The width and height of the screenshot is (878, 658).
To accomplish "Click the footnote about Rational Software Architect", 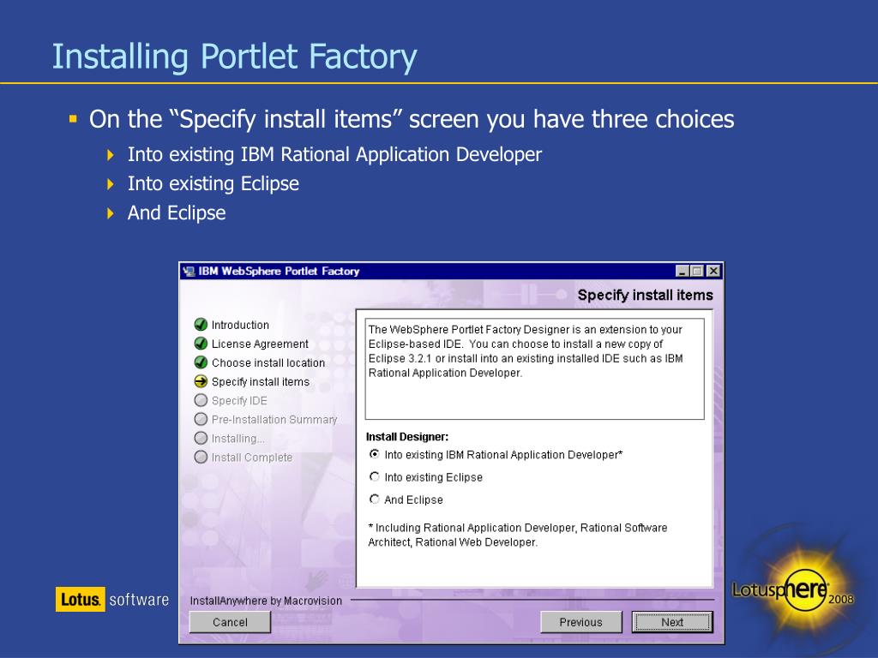I will 517,535.
